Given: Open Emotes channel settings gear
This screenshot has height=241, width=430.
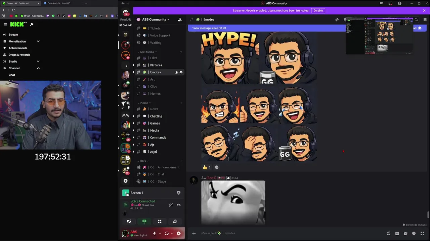Looking at the screenshot, I should click(x=181, y=72).
